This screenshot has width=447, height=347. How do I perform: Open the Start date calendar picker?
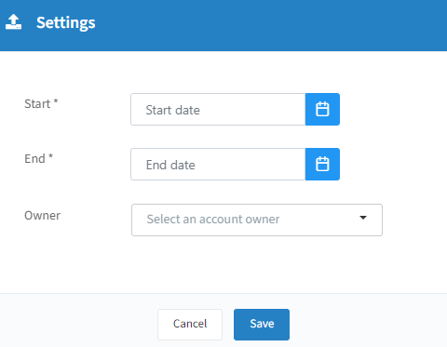[322, 110]
